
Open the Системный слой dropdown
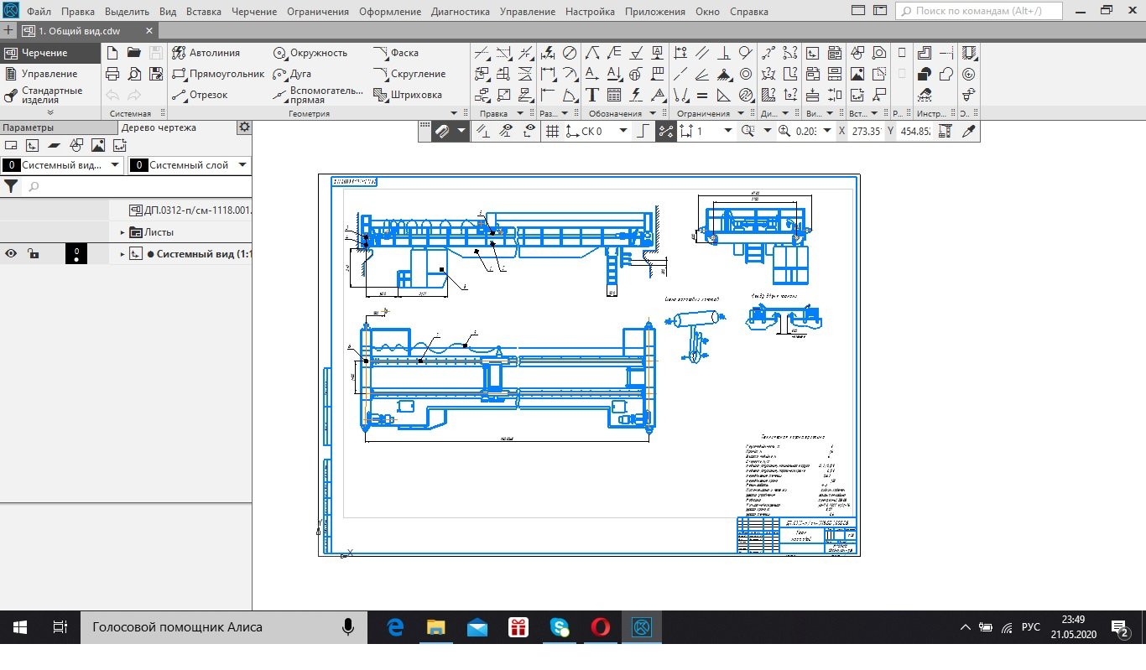(242, 165)
